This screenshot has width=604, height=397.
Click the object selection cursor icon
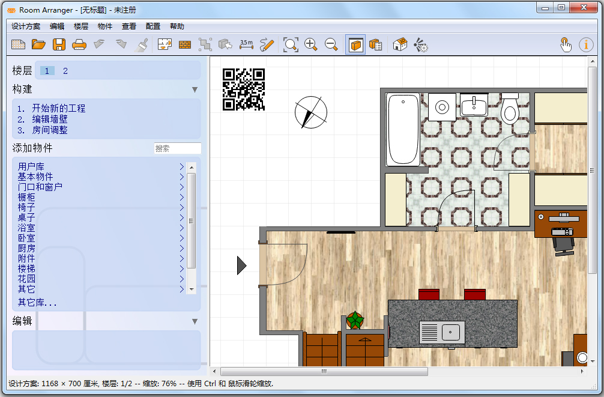[x=225, y=44]
